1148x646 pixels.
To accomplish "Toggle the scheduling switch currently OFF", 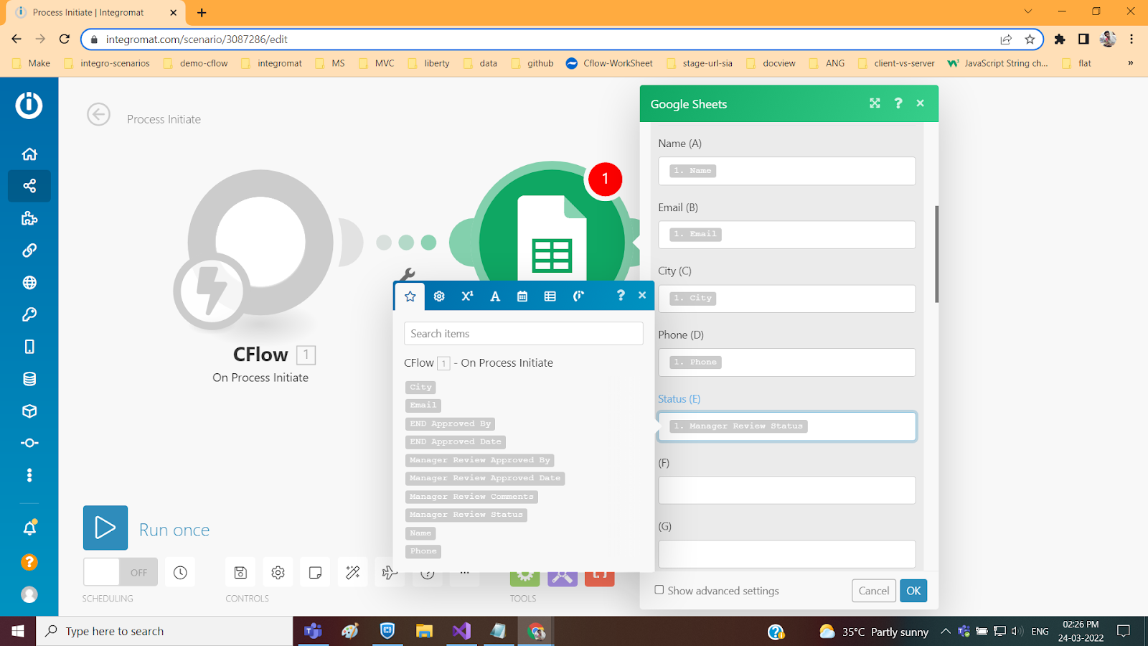I will [x=120, y=572].
